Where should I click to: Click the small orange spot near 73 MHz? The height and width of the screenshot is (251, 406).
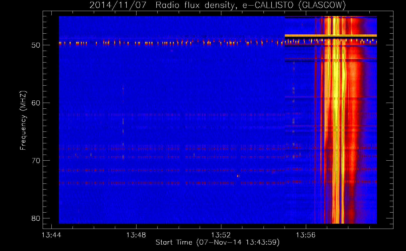pos(238,176)
